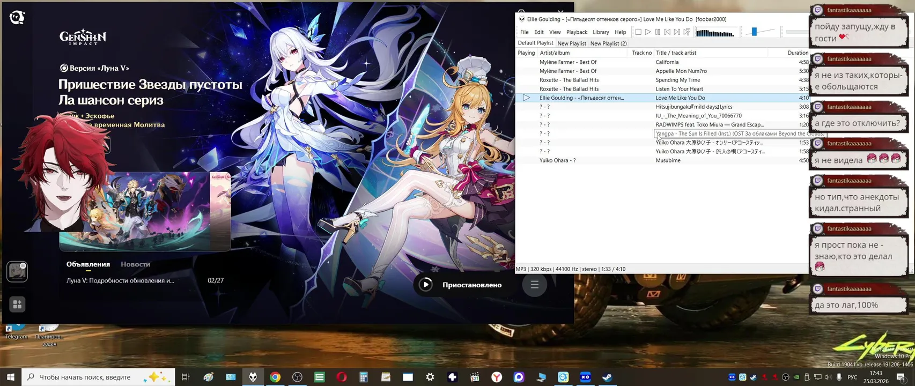This screenshot has height=386, width=915.
Task: Open OBS Studio from the taskbar
Action: point(297,377)
